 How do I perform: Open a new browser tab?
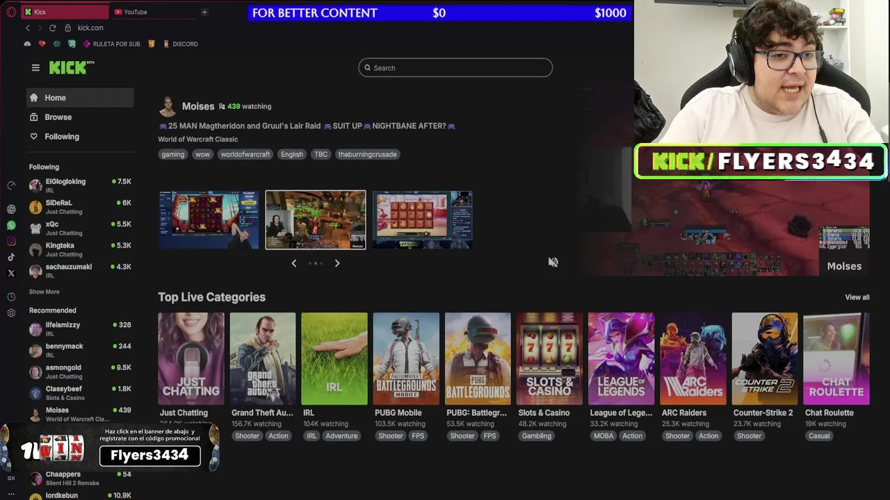[204, 12]
